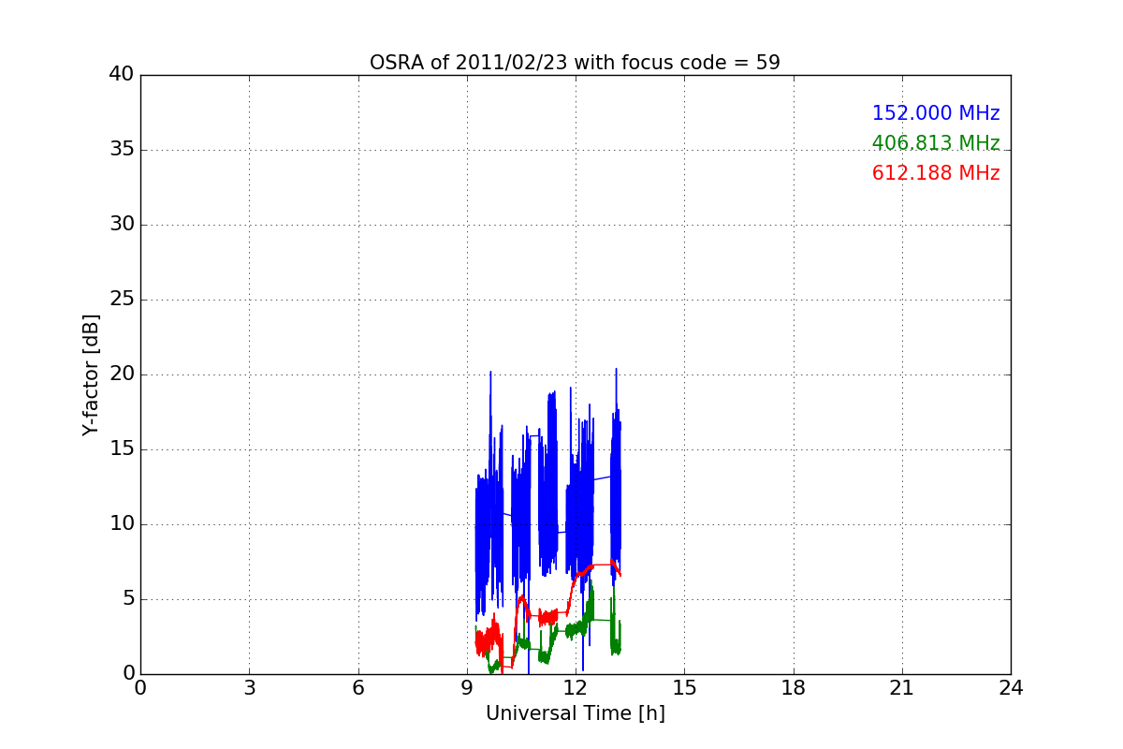The image size is (1123, 749).
Task: Click the y-axis tick label 20
Action: coord(122,374)
